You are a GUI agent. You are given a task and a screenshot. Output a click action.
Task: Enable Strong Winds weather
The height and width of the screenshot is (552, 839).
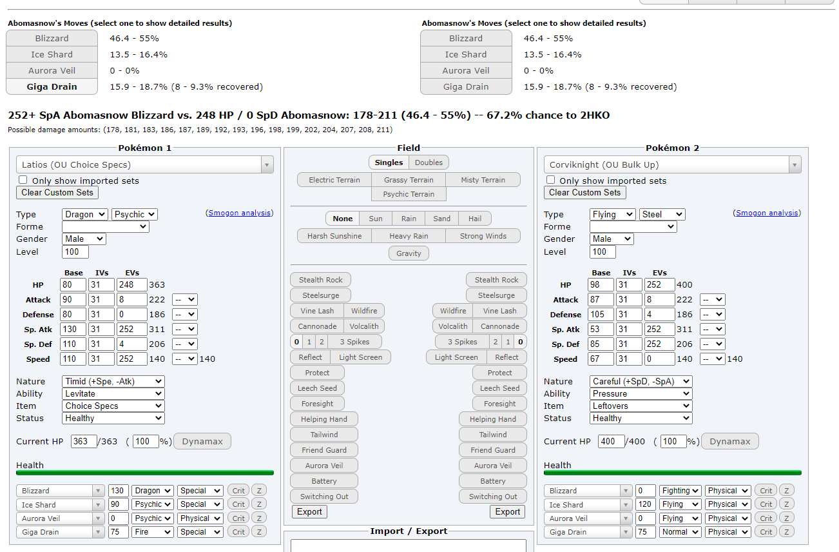[483, 236]
